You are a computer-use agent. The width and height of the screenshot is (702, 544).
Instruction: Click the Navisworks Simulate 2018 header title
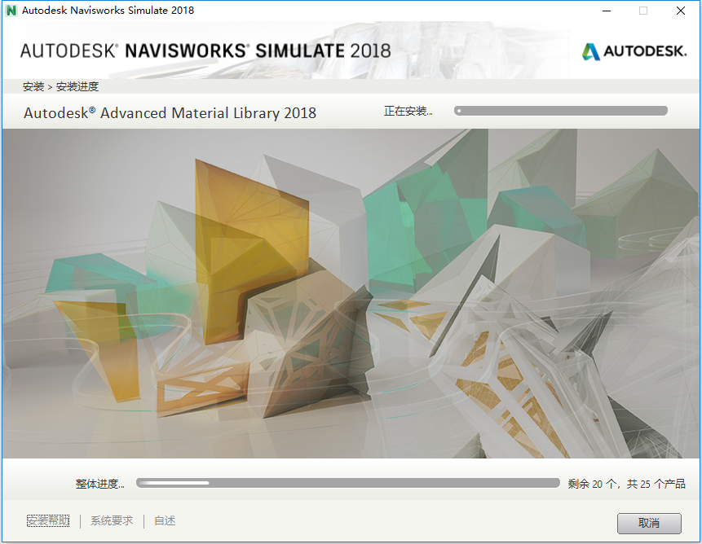(205, 51)
